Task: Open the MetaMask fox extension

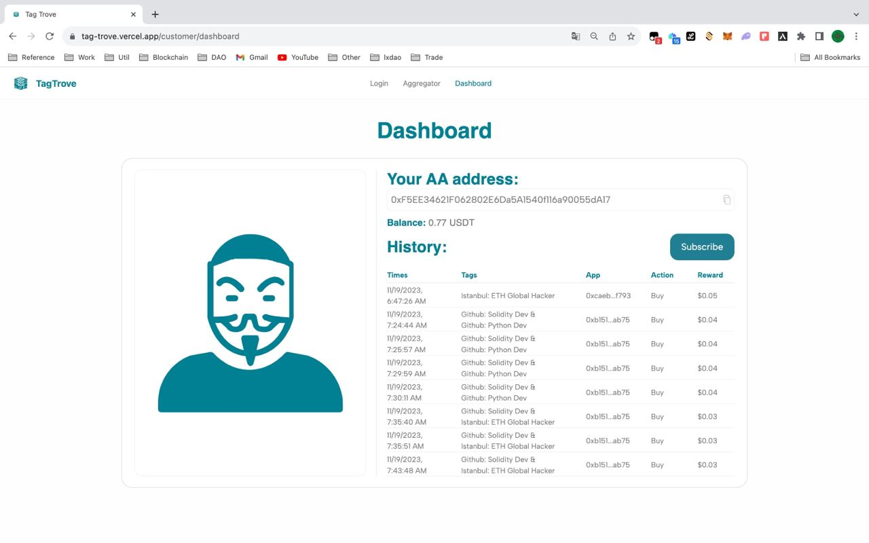Action: (x=727, y=36)
